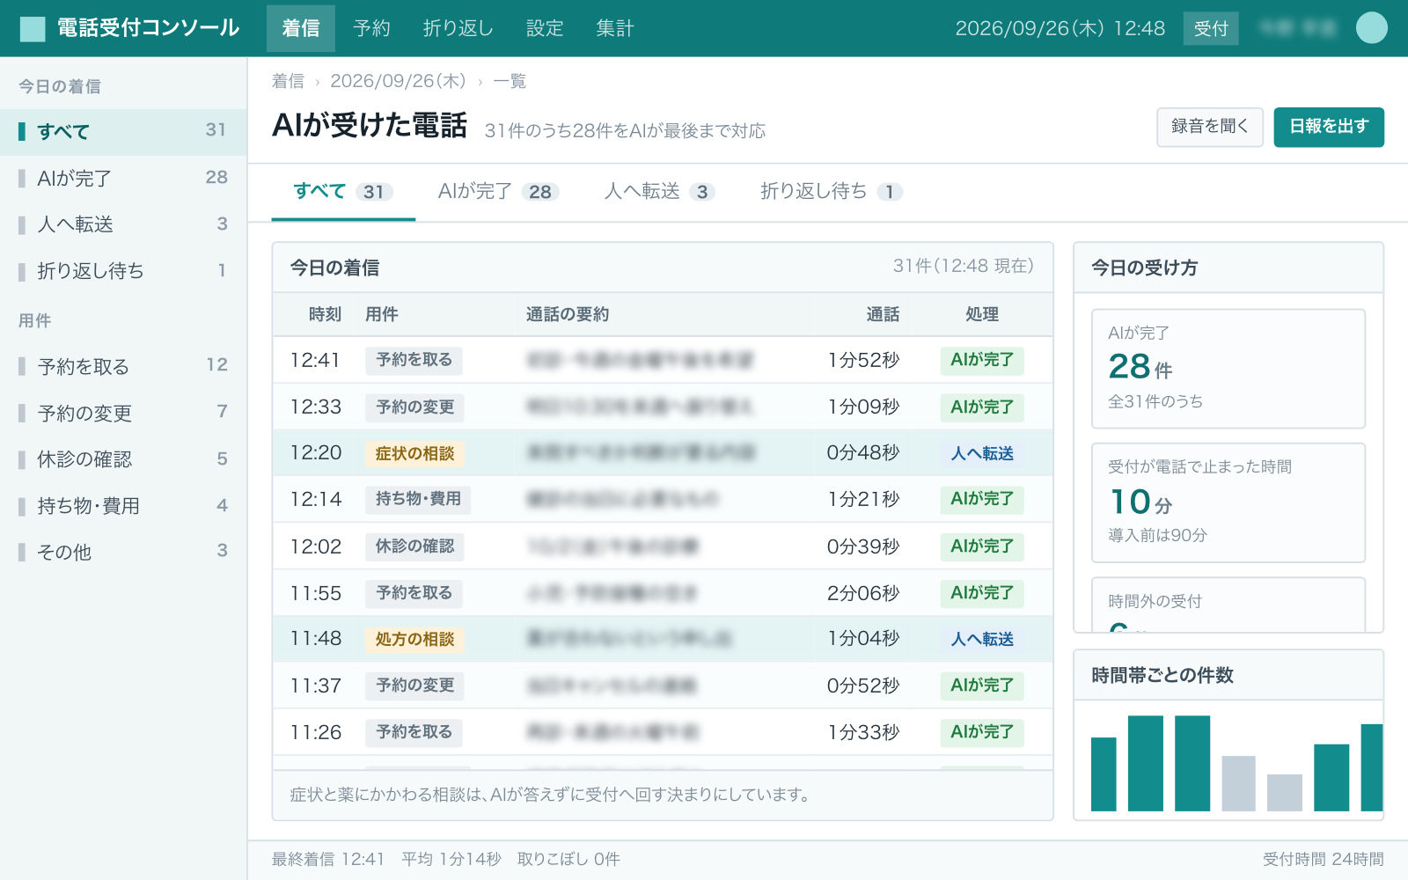Click 処方の相談 tag
The width and height of the screenshot is (1408, 880).
click(414, 639)
